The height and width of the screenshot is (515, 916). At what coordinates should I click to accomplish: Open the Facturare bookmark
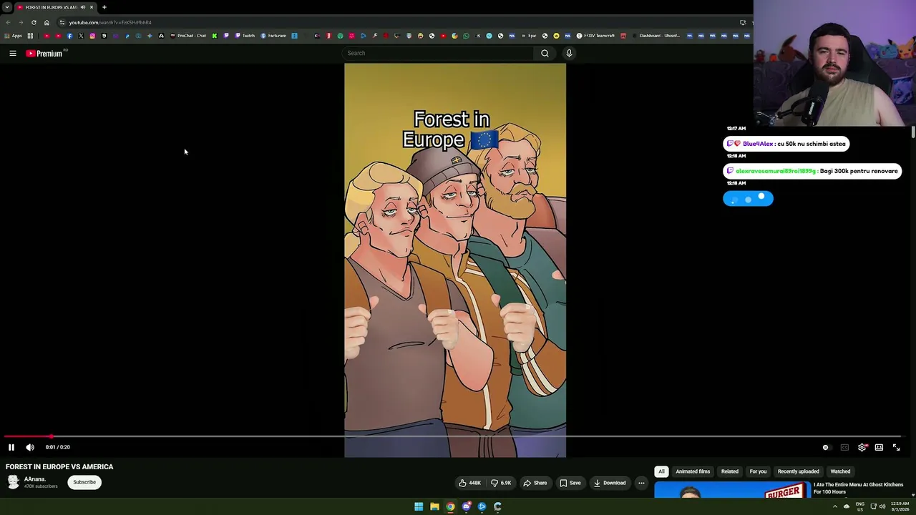273,36
